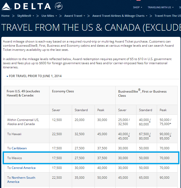This screenshot has width=181, height=188.
Task: Click the SHOP menu dropdown arrow
Action: coord(141,7)
